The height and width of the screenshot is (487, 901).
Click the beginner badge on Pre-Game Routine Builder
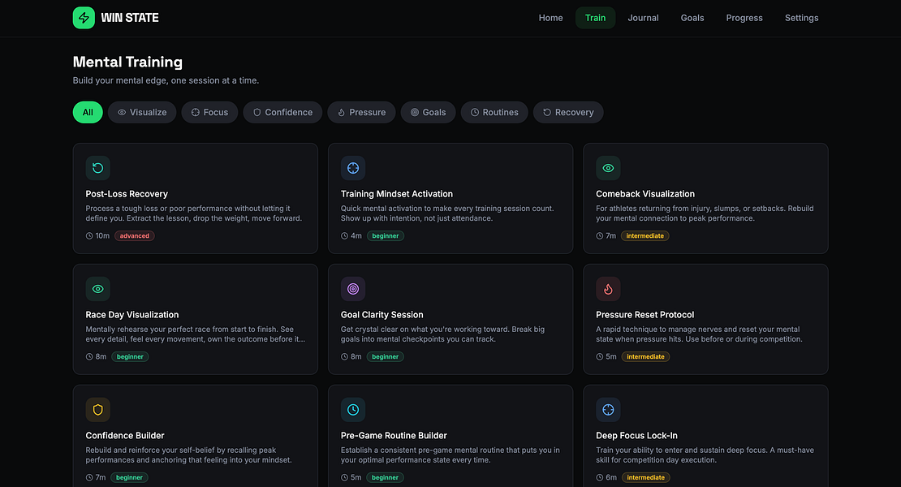coord(385,477)
